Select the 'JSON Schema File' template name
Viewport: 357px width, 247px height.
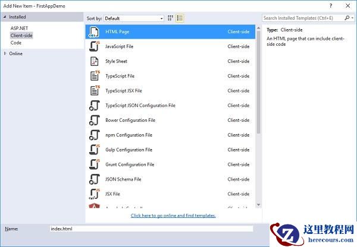click(123, 179)
